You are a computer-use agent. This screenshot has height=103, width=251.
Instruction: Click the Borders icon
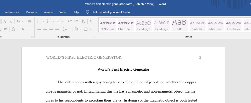coord(86,29)
